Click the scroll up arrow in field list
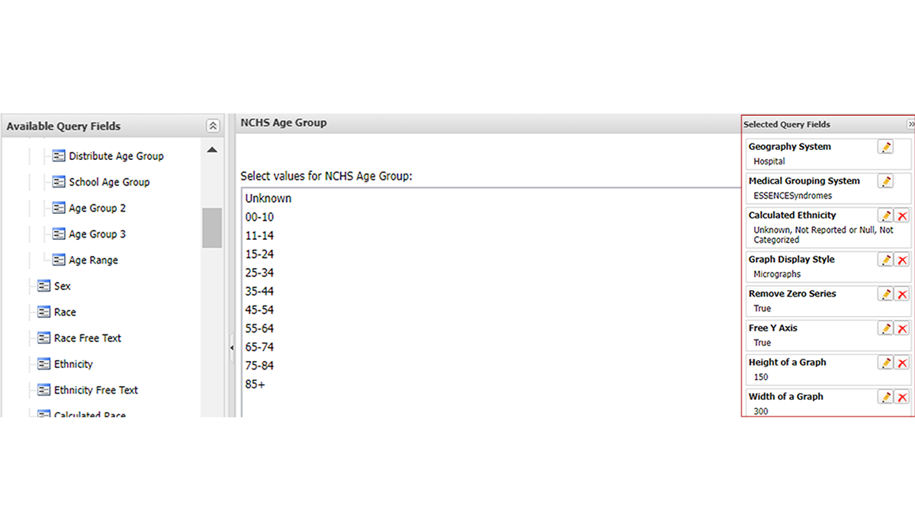This screenshot has height=514, width=915. click(x=212, y=150)
